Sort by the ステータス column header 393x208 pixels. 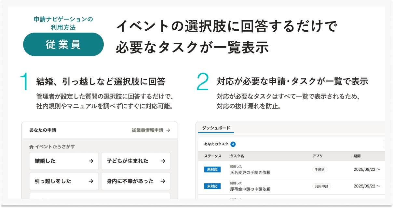click(213, 156)
